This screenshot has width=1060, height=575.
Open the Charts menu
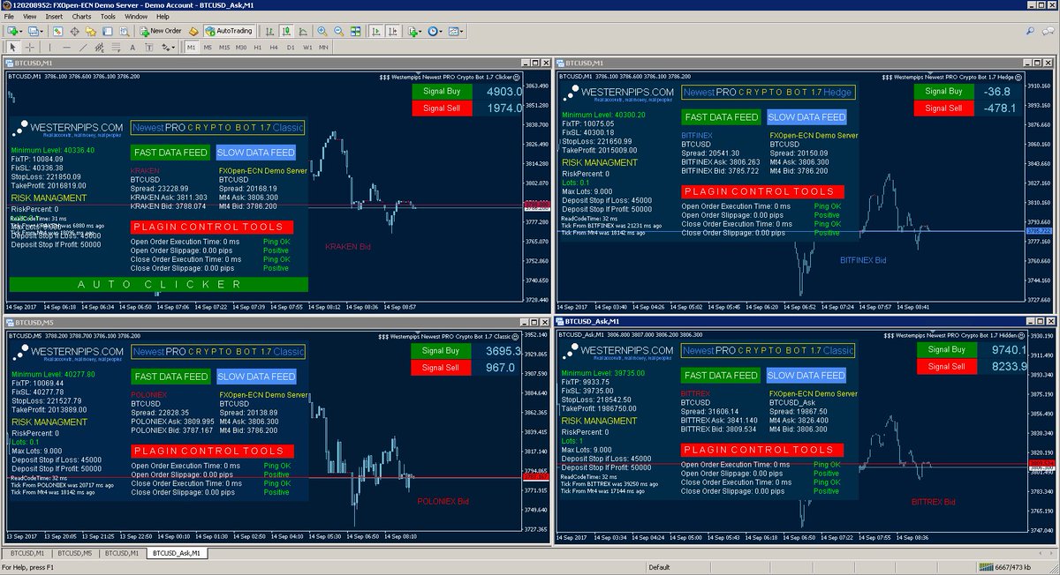pyautogui.click(x=81, y=16)
